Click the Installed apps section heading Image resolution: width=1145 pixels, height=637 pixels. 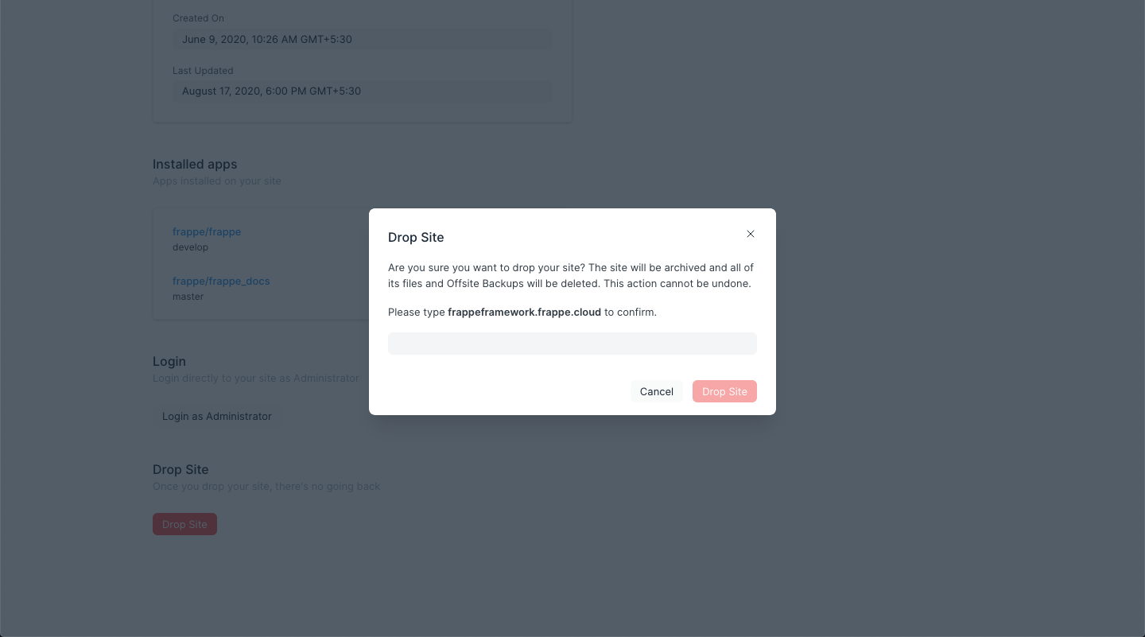coord(195,165)
